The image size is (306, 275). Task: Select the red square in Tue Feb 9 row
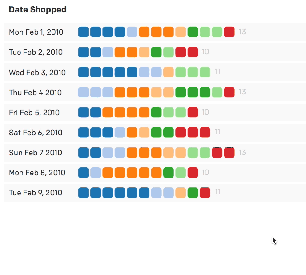click(x=205, y=193)
